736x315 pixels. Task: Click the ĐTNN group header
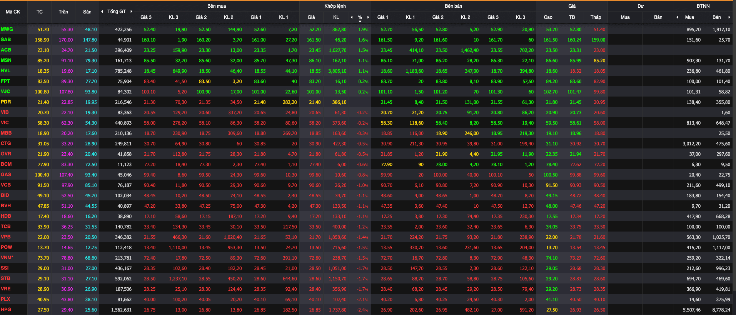pos(703,6)
